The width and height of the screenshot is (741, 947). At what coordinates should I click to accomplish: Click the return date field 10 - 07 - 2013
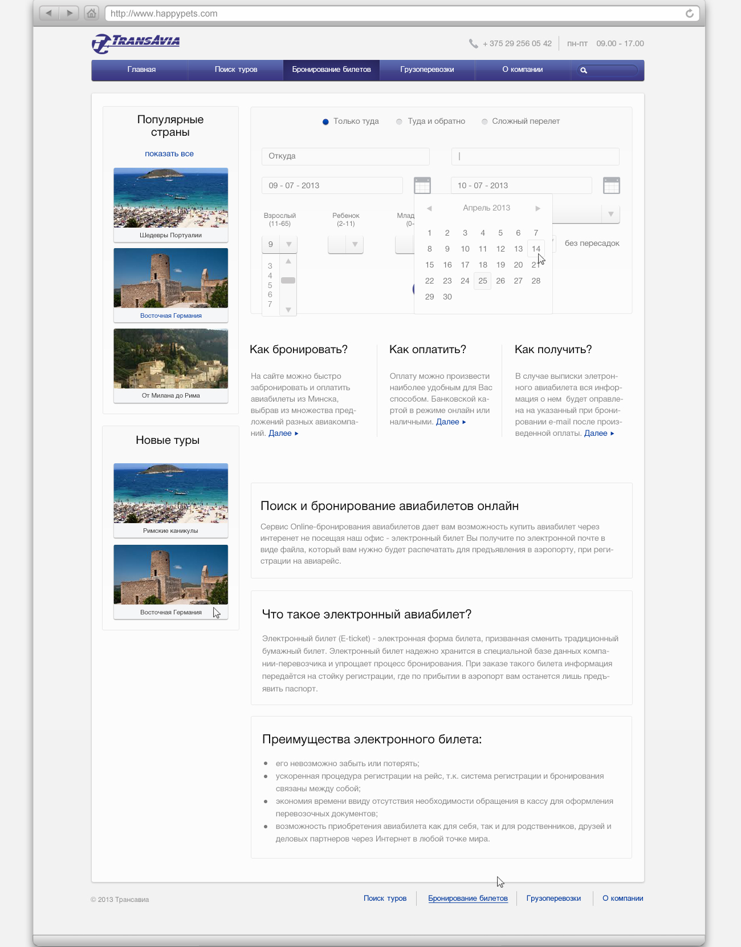[522, 185]
